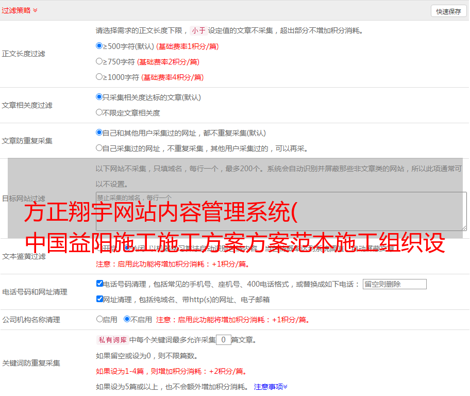This screenshot has width=470, height=396.
Task: Click the 留空则删除 replacement phone field
Action: click(394, 284)
